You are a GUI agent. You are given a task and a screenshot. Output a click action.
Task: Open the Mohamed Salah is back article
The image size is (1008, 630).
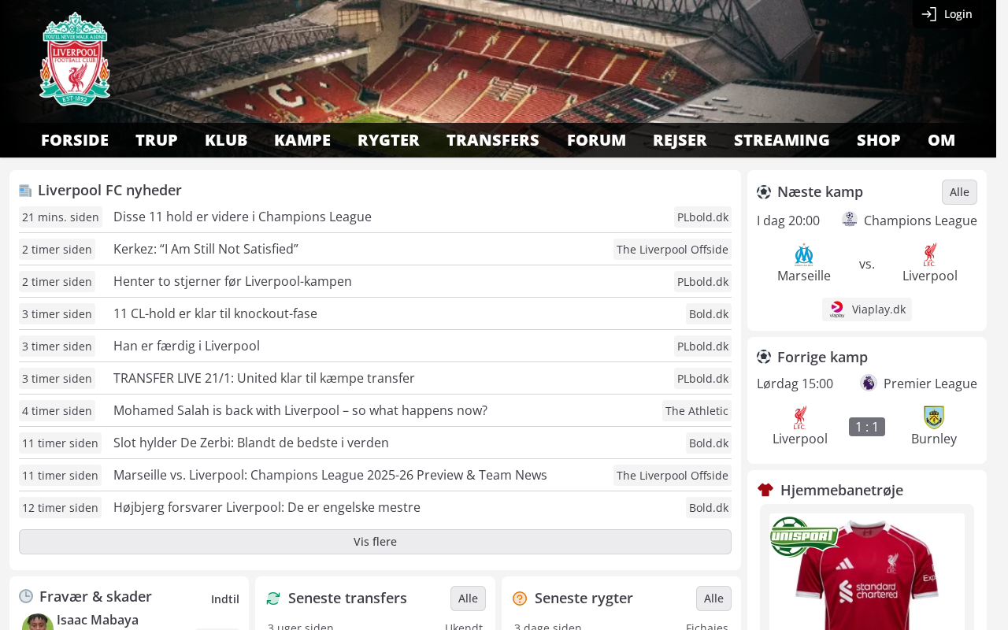(x=300, y=410)
